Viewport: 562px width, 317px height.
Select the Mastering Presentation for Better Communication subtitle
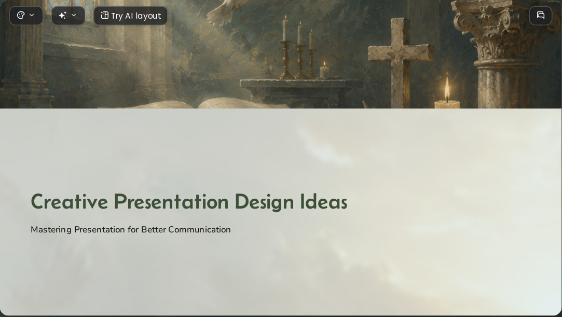(x=131, y=230)
